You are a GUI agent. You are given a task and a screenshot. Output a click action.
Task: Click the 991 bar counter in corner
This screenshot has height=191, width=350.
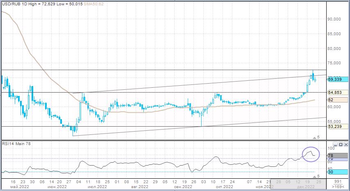point(338,181)
